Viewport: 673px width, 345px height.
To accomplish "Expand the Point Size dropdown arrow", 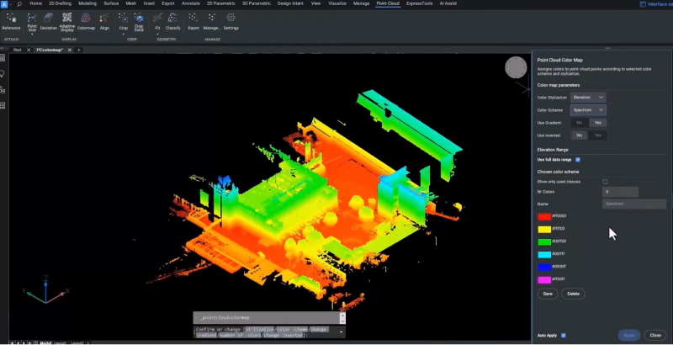I will (32, 34).
